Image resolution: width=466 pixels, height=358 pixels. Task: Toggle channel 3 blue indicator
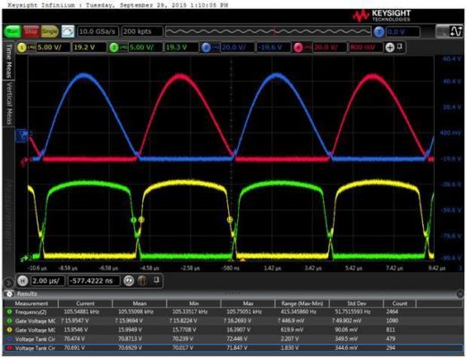(206, 47)
